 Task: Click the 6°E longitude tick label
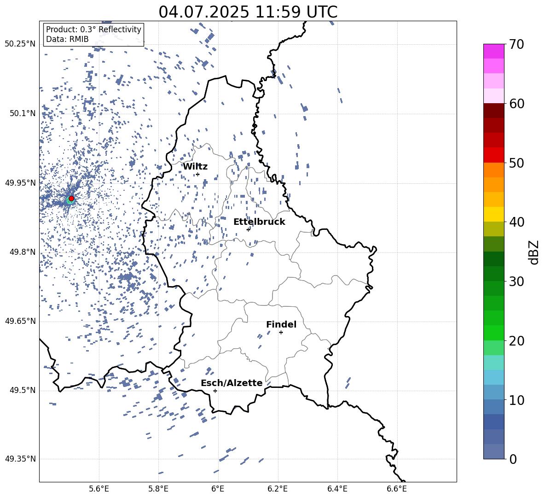218,489
